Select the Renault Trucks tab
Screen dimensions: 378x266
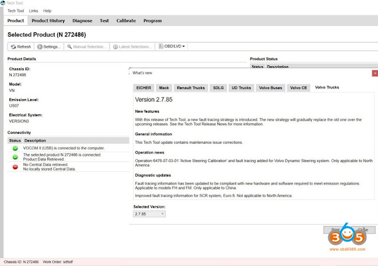[x=191, y=88]
